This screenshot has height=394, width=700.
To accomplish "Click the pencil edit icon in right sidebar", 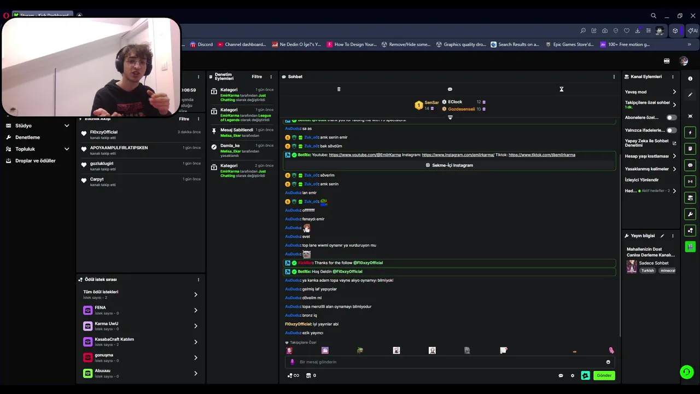I will point(690,95).
